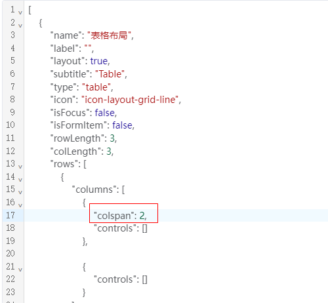Click the opening brace on line 2
Image resolution: width=328 pixels, height=303 pixels.
tap(41, 23)
